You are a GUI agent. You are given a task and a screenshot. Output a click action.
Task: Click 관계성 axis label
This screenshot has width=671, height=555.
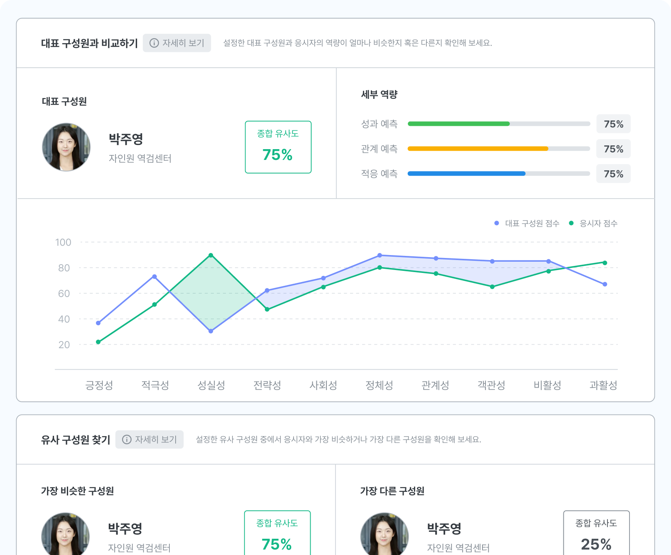(435, 385)
